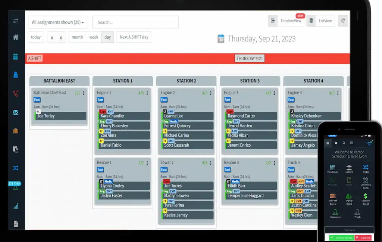This screenshot has width=382, height=242.
Task: Tap Signup Board icon on the phone
Action: click(x=349, y=199)
